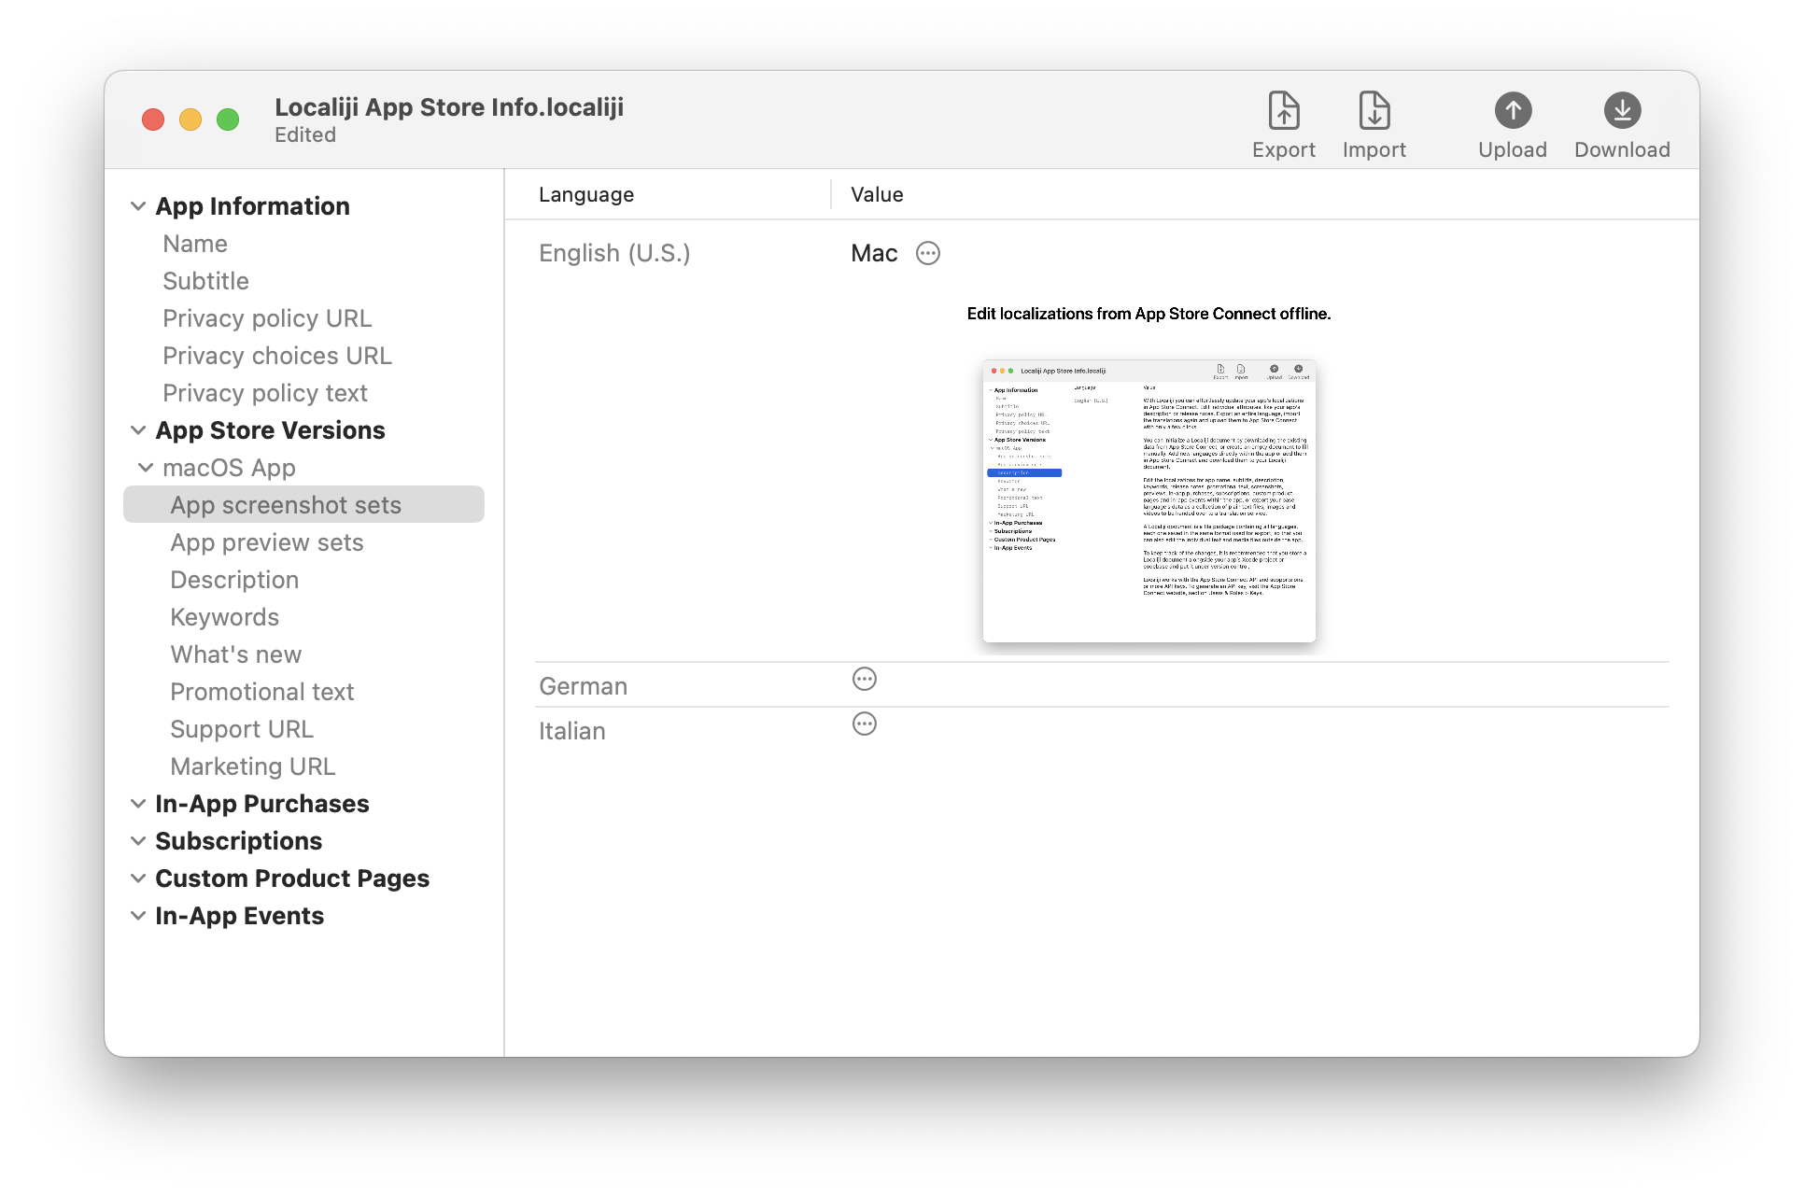Toggle the In-App Purchases disclosure chevron

tap(138, 804)
